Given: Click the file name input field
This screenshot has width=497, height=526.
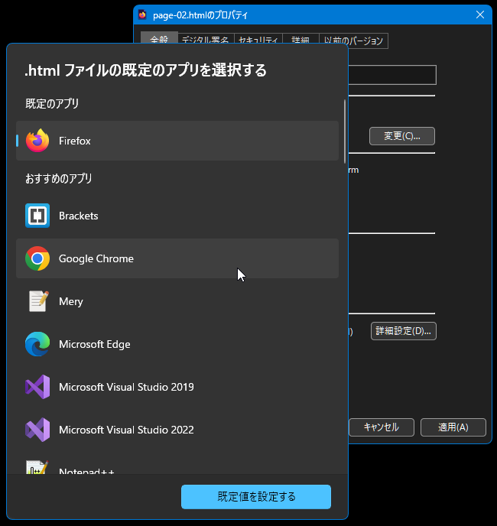Looking at the screenshot, I should [392, 75].
